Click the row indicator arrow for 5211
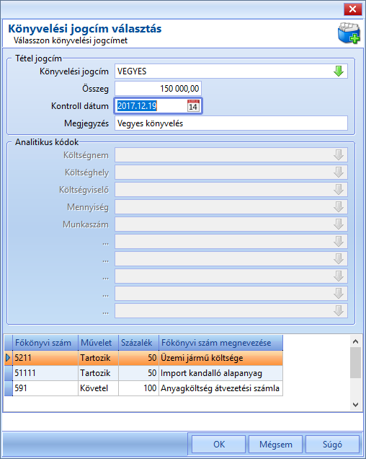 (8, 358)
